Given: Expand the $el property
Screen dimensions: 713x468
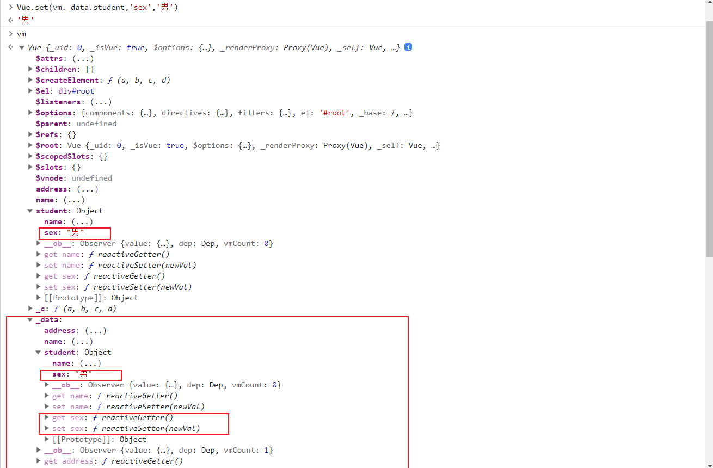Looking at the screenshot, I should coord(30,91).
